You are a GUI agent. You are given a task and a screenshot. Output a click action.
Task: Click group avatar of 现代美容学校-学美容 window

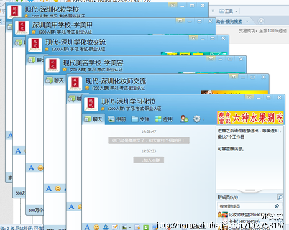coord(53,65)
